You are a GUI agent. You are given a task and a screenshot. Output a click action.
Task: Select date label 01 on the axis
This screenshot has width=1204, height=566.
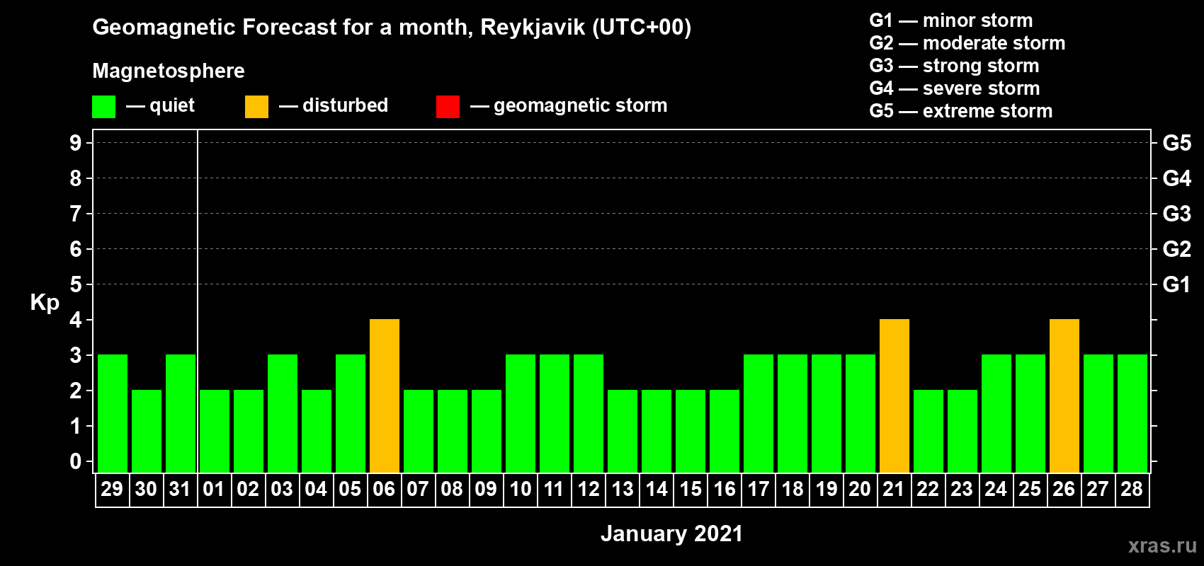pyautogui.click(x=214, y=490)
